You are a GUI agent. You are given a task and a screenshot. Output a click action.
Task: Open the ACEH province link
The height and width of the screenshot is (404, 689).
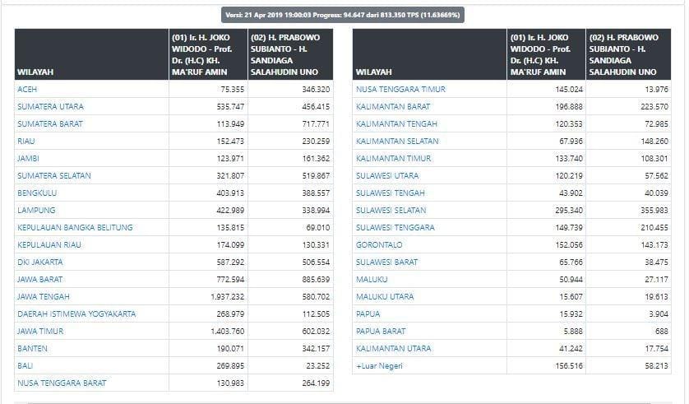click(27, 89)
